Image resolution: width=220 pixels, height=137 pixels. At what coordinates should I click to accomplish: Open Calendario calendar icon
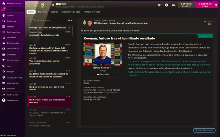(4, 54)
